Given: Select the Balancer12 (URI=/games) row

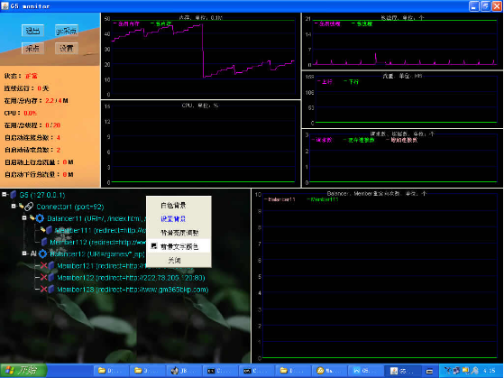Looking at the screenshot, I should click(97, 254).
